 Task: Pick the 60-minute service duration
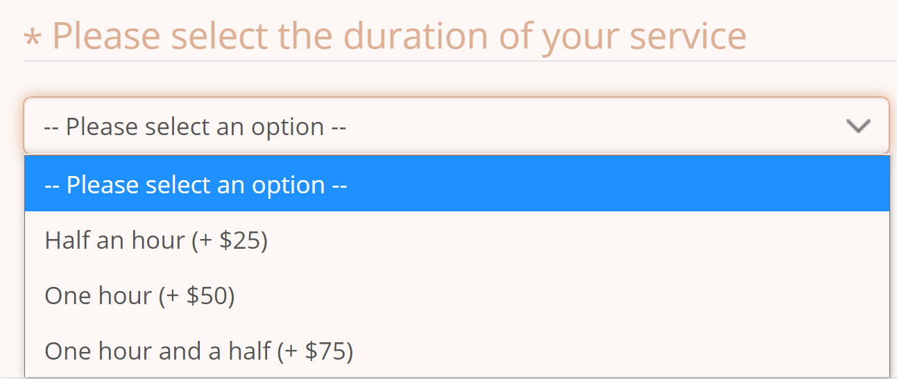click(457, 296)
